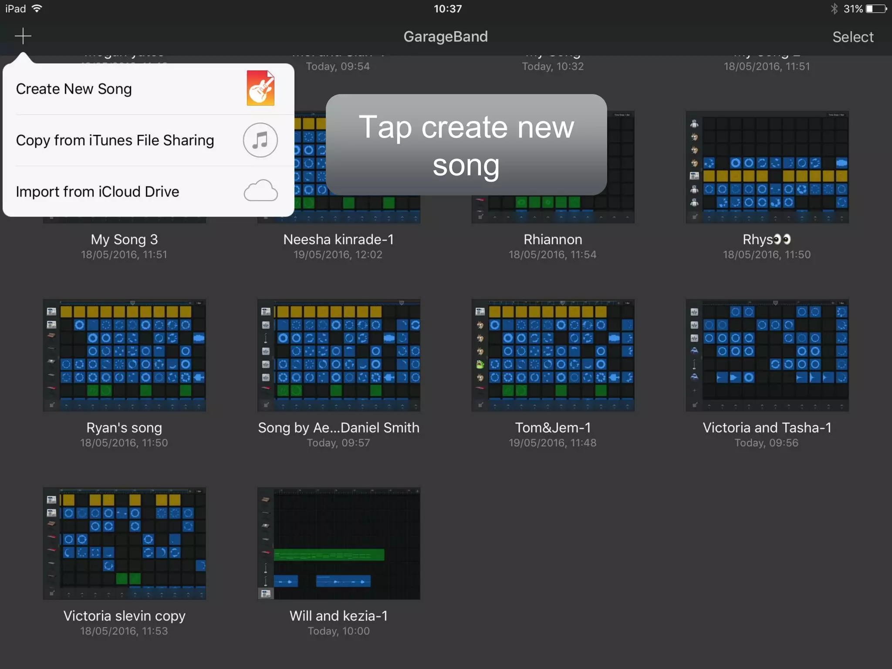Image resolution: width=892 pixels, height=669 pixels.
Task: Tap date 19/05/2016, 11:48 under Tom&Jem-1
Action: click(553, 443)
